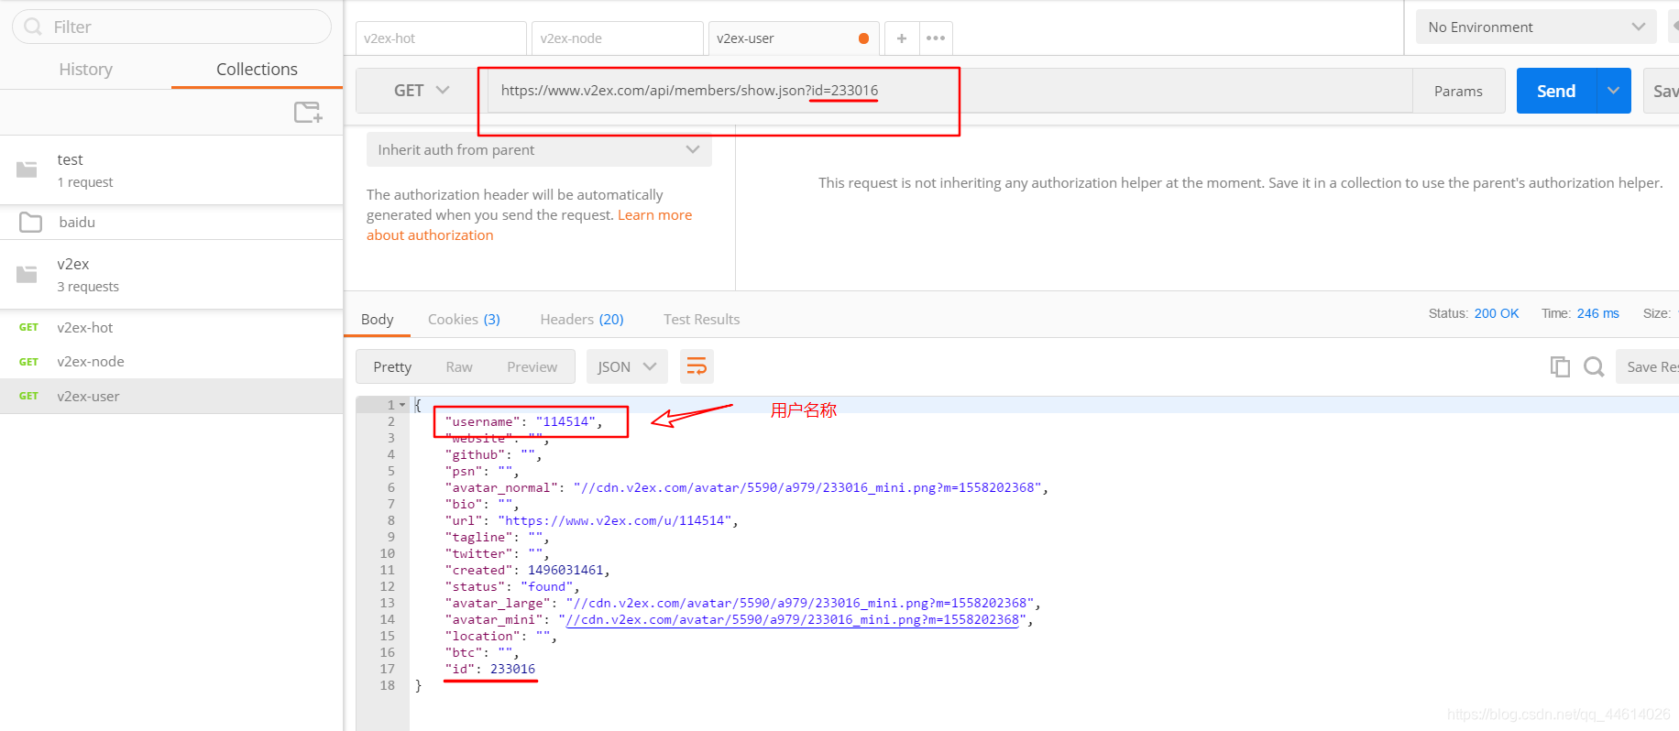Open the Inherit auth from parent dropdown
Image resolution: width=1679 pixels, height=731 pixels.
(x=539, y=149)
